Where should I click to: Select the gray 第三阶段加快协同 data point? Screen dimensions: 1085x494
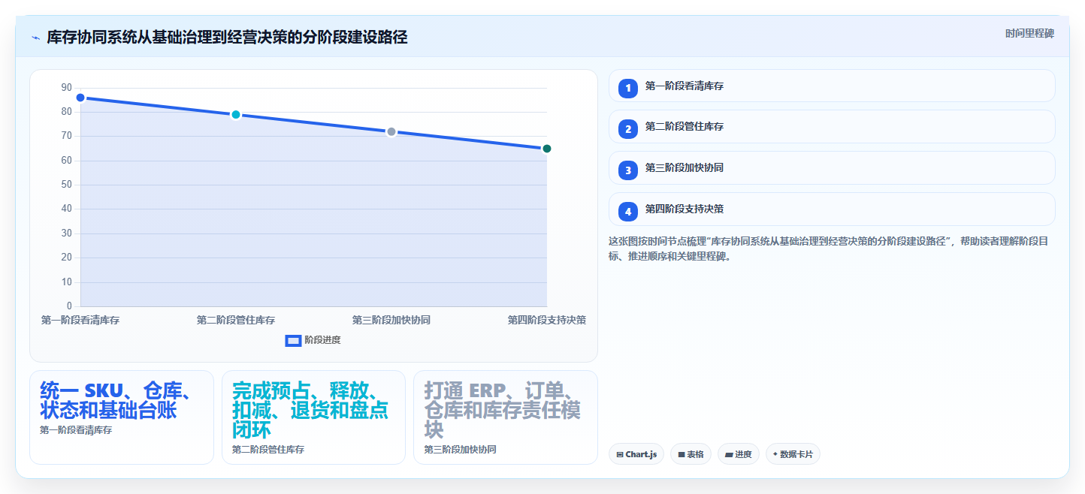point(391,132)
